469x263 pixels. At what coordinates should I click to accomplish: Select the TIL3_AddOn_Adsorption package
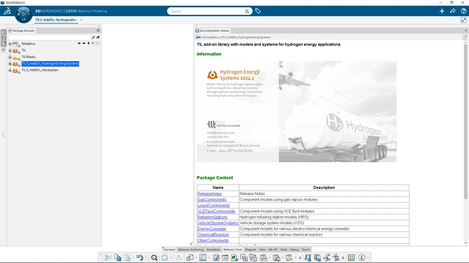click(x=40, y=70)
